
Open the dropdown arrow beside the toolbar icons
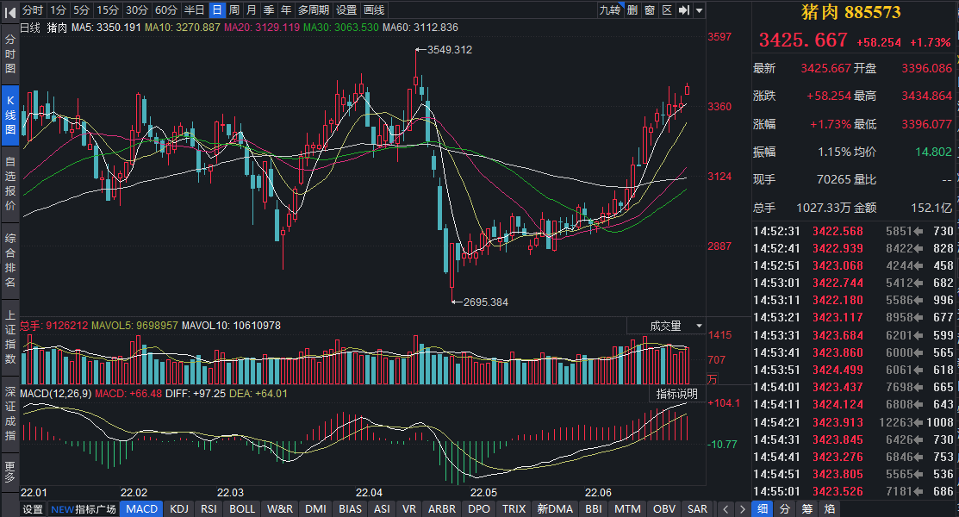point(699,10)
